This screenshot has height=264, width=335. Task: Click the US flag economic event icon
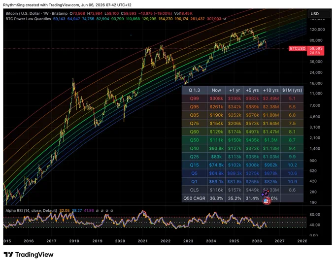click(267, 201)
